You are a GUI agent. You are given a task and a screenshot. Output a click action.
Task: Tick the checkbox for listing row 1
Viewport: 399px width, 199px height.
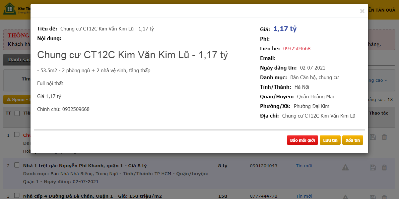click(17, 135)
